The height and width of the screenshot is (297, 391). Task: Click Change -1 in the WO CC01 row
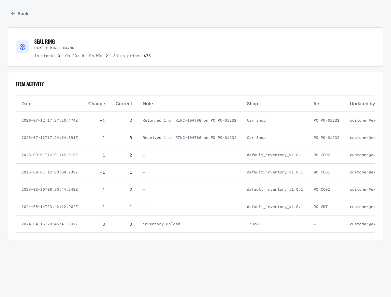(x=102, y=172)
